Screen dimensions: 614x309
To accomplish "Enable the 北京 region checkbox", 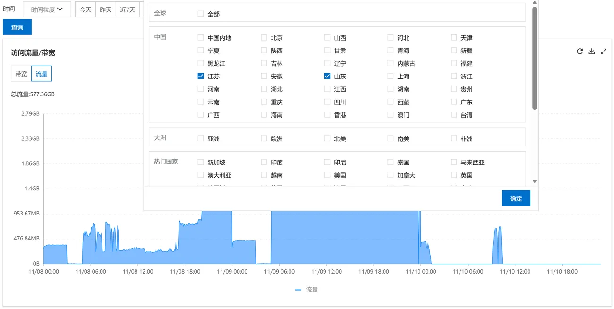I will (x=264, y=37).
